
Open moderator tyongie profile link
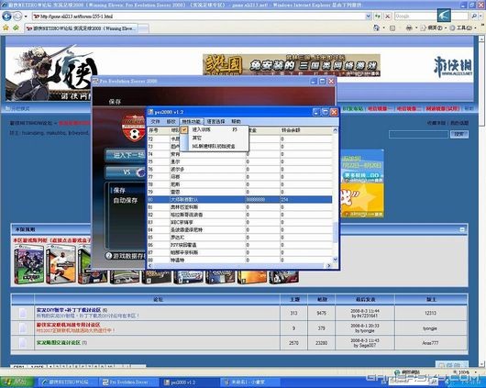tap(430, 328)
